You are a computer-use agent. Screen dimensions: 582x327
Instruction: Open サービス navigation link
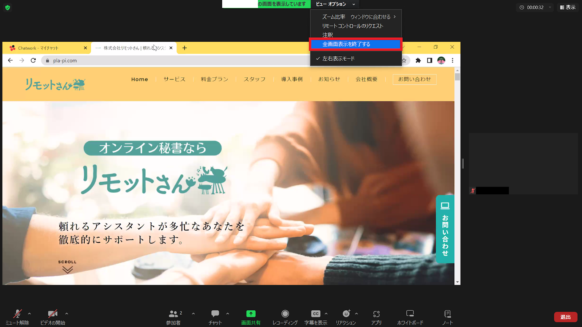pos(175,79)
